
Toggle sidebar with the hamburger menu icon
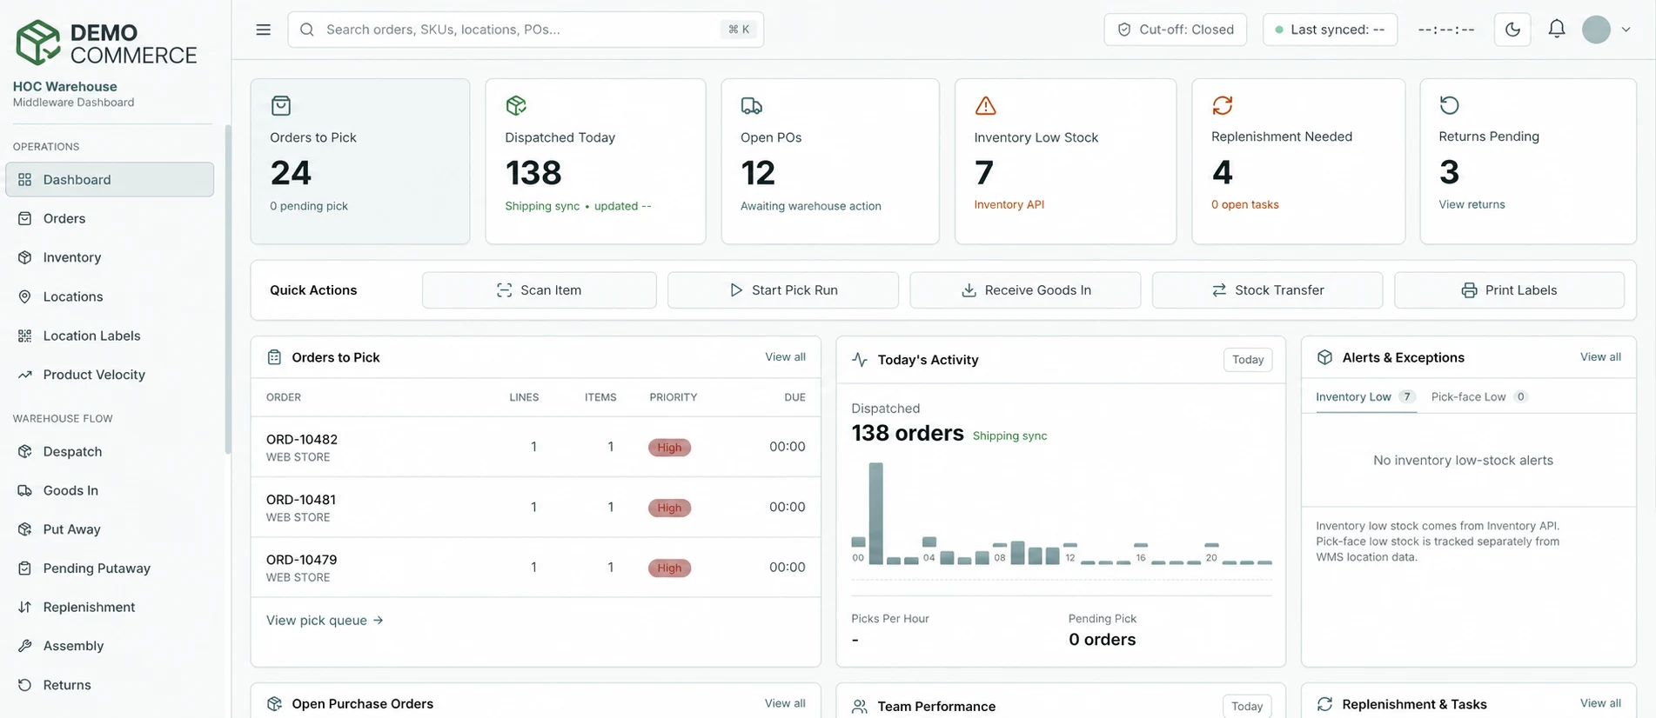[263, 30]
